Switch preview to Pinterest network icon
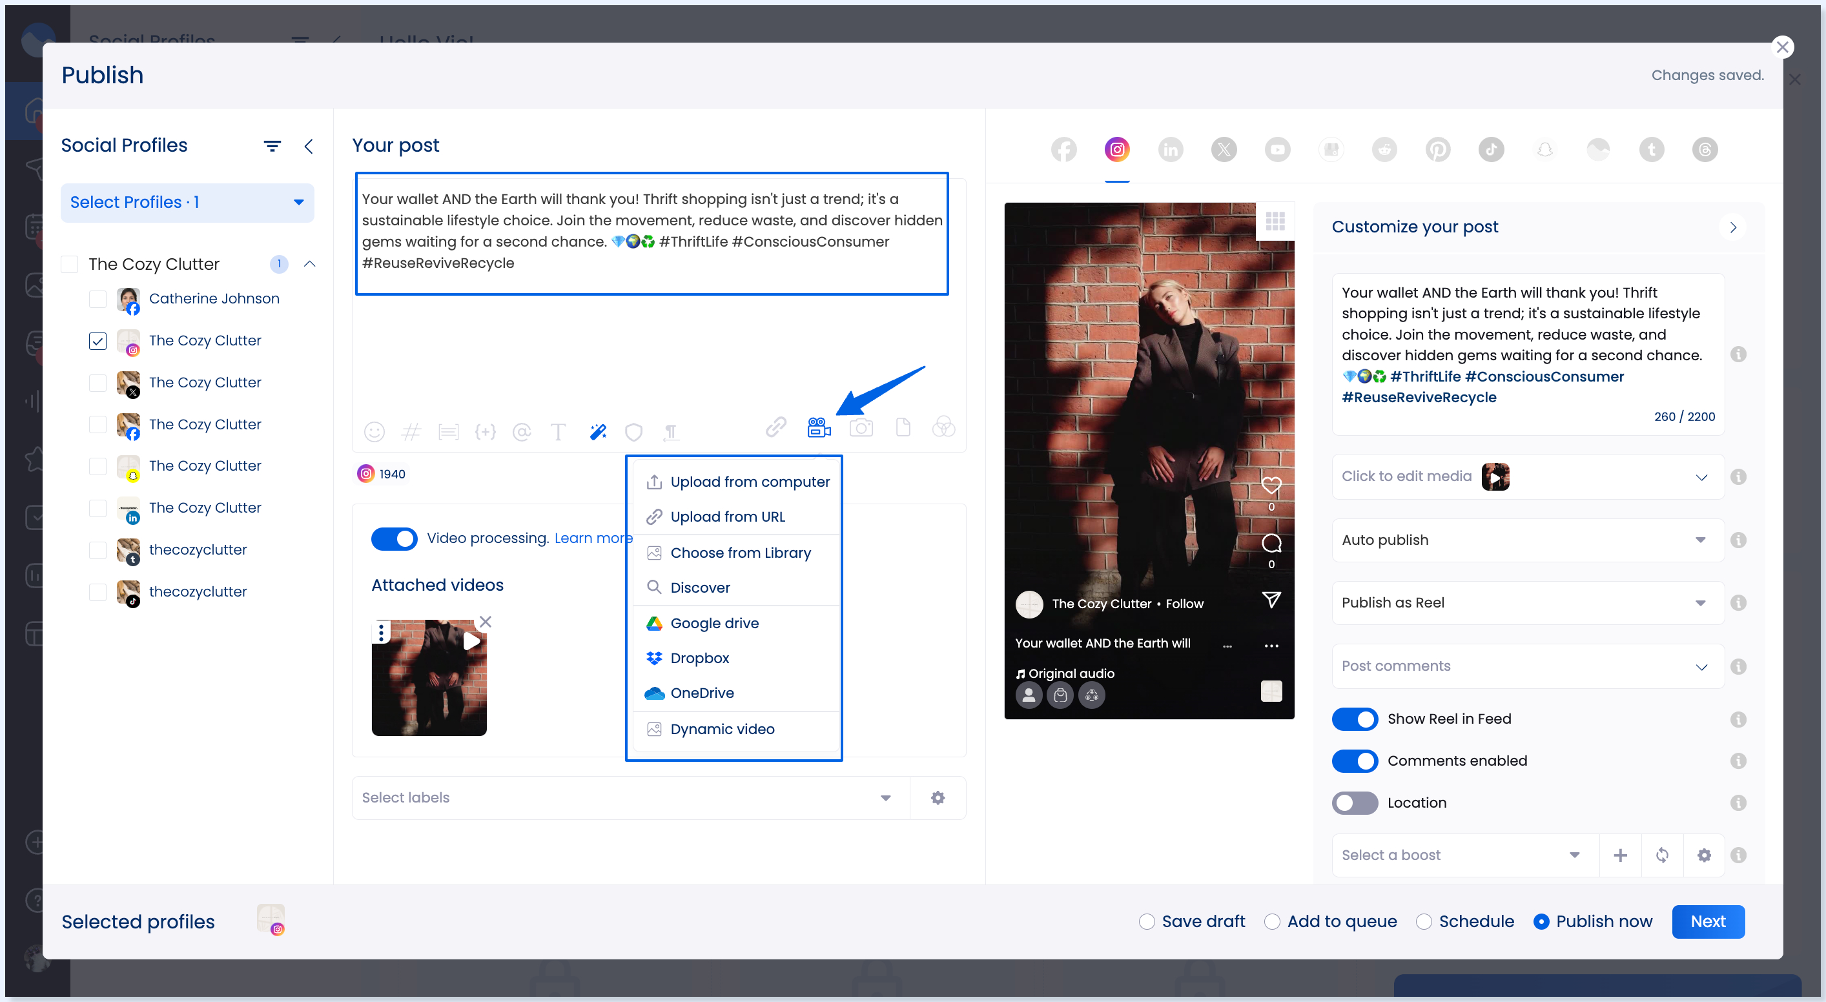 point(1437,150)
